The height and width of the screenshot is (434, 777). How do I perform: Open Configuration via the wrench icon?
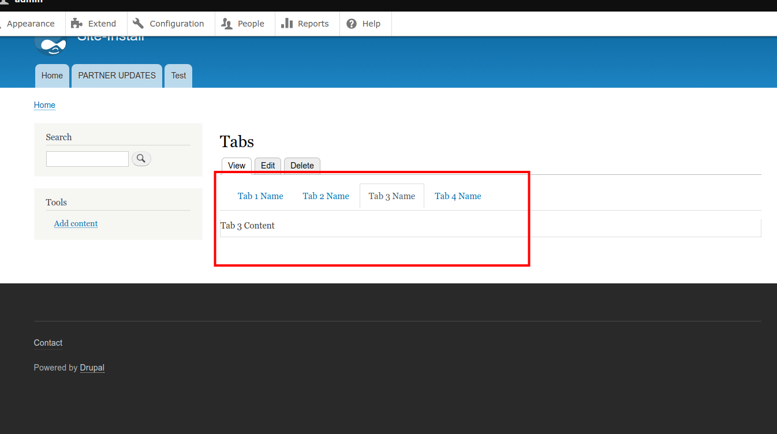pos(138,23)
